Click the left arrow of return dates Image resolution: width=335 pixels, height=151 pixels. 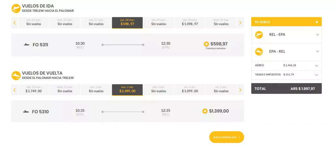[14, 90]
